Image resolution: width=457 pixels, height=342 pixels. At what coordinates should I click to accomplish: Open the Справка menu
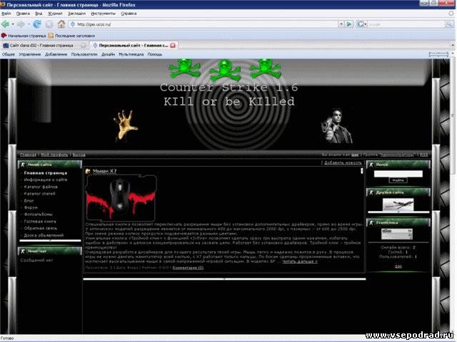[x=129, y=14]
